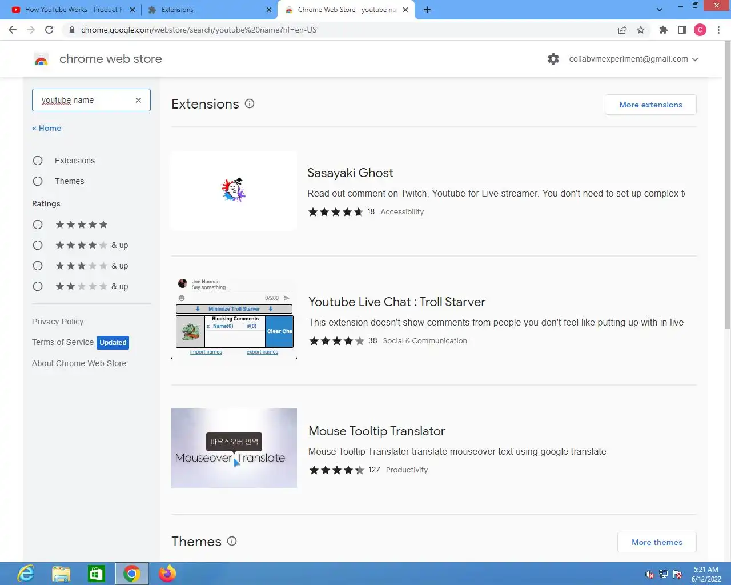Open the Sasayaki Ghost extension title
The height and width of the screenshot is (585, 731).
pos(350,173)
